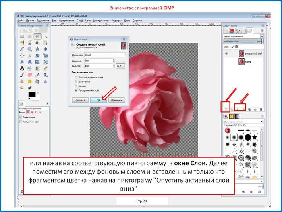This screenshot has height=212, width=282.
Task: Switch to the Channels dock tab
Action: (x=232, y=31)
